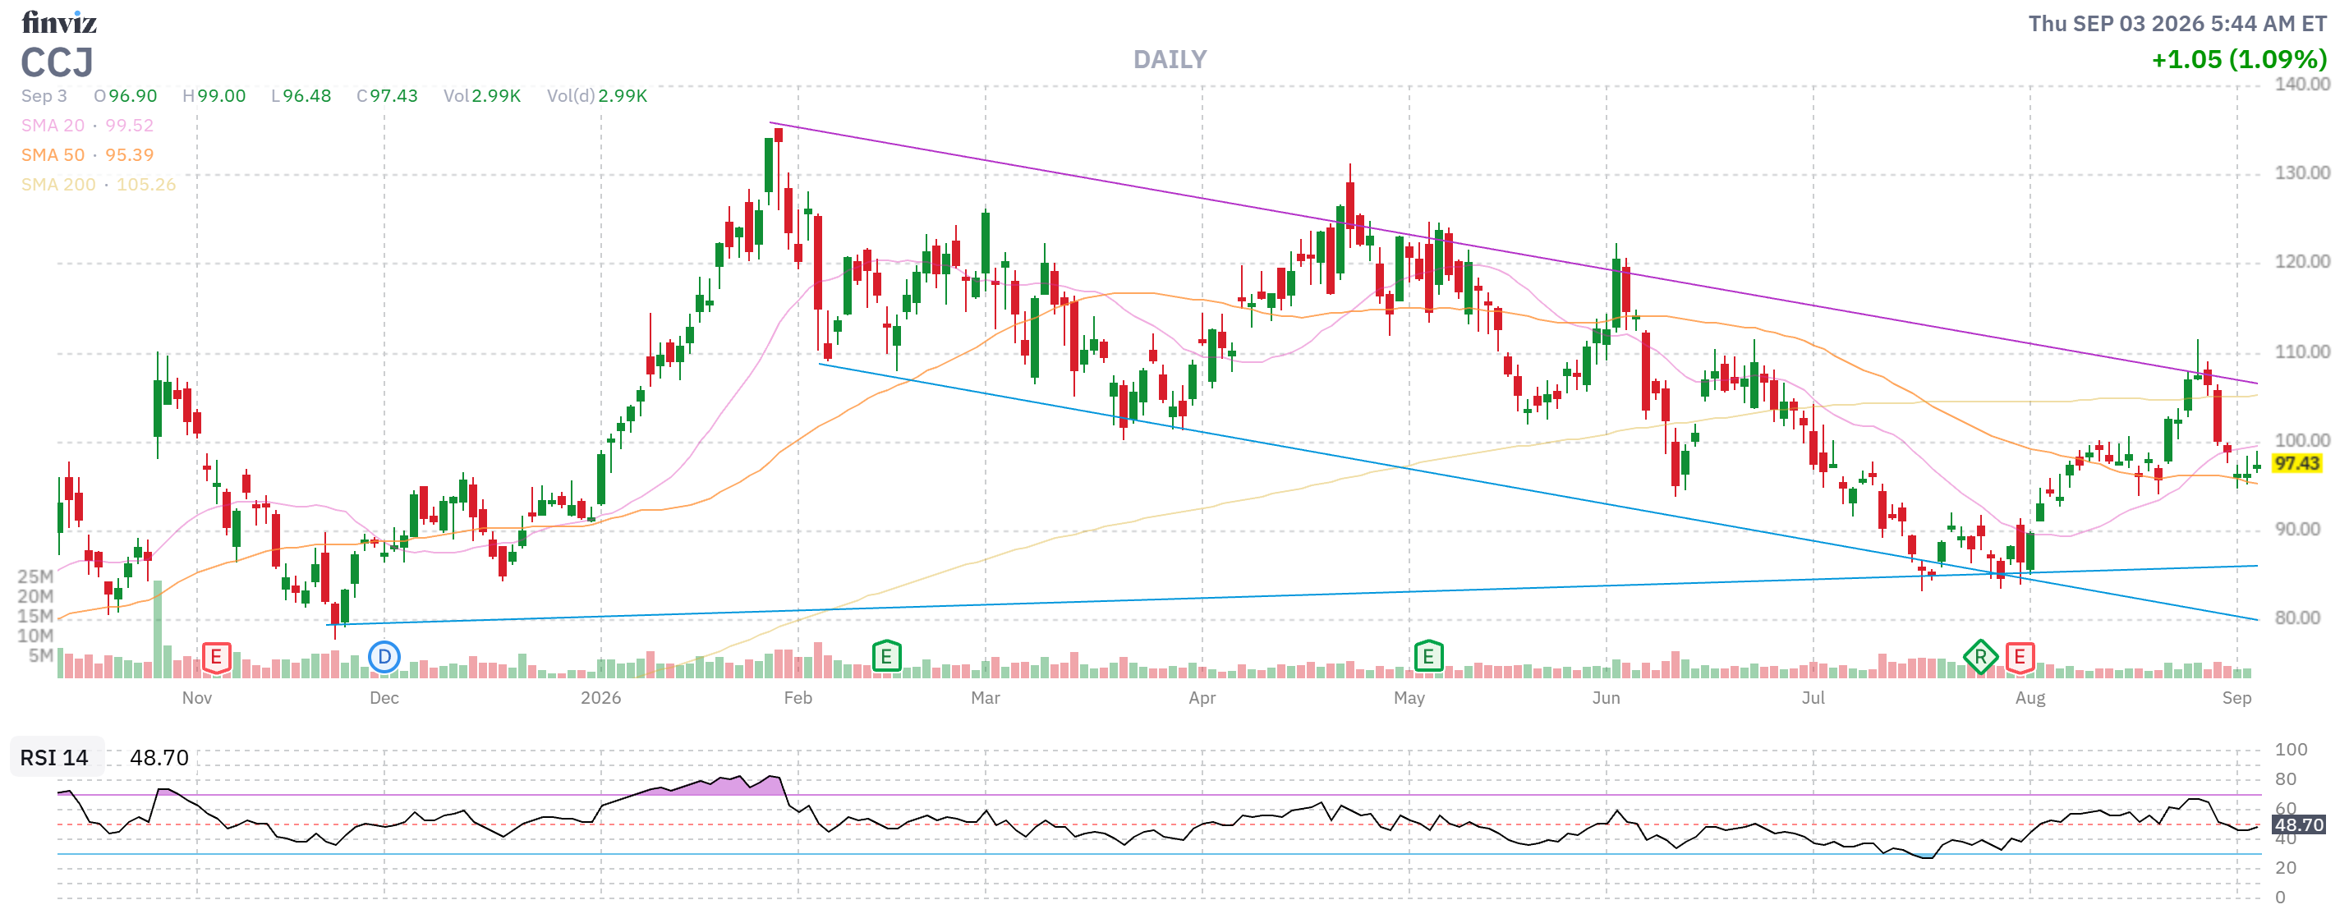This screenshot has height=923, width=2349.
Task: Click the yellow 97.43 current price tag
Action: click(x=2296, y=463)
